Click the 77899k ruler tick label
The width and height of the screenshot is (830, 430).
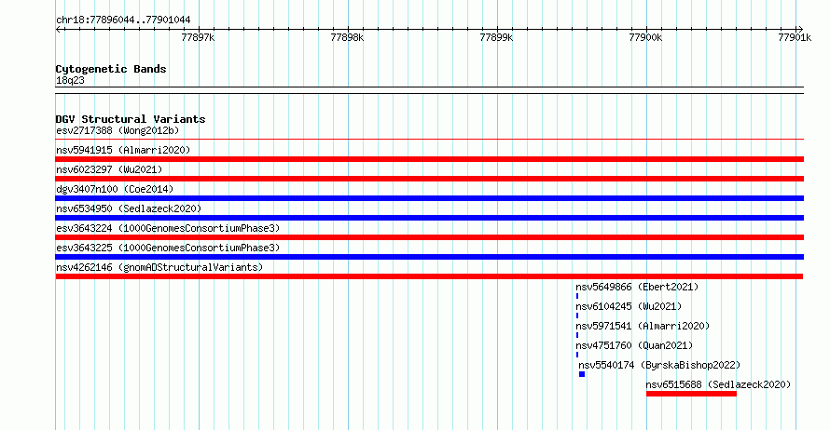[x=496, y=37]
